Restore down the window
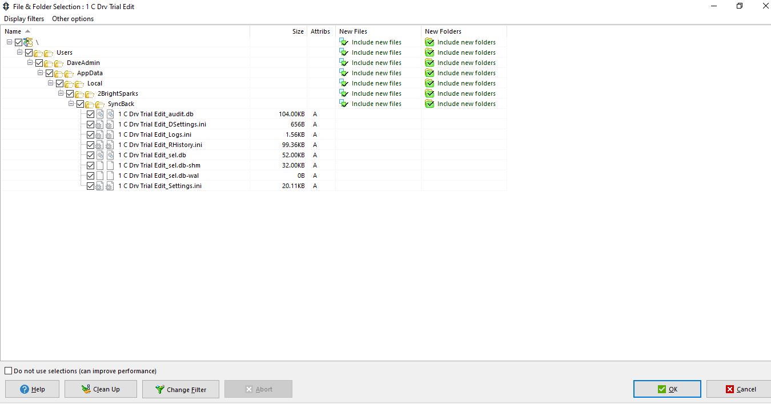Viewport: 771px width, 404px height. pyautogui.click(x=740, y=6)
